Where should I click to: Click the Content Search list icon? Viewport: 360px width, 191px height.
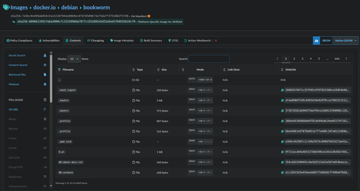pos(45,65)
